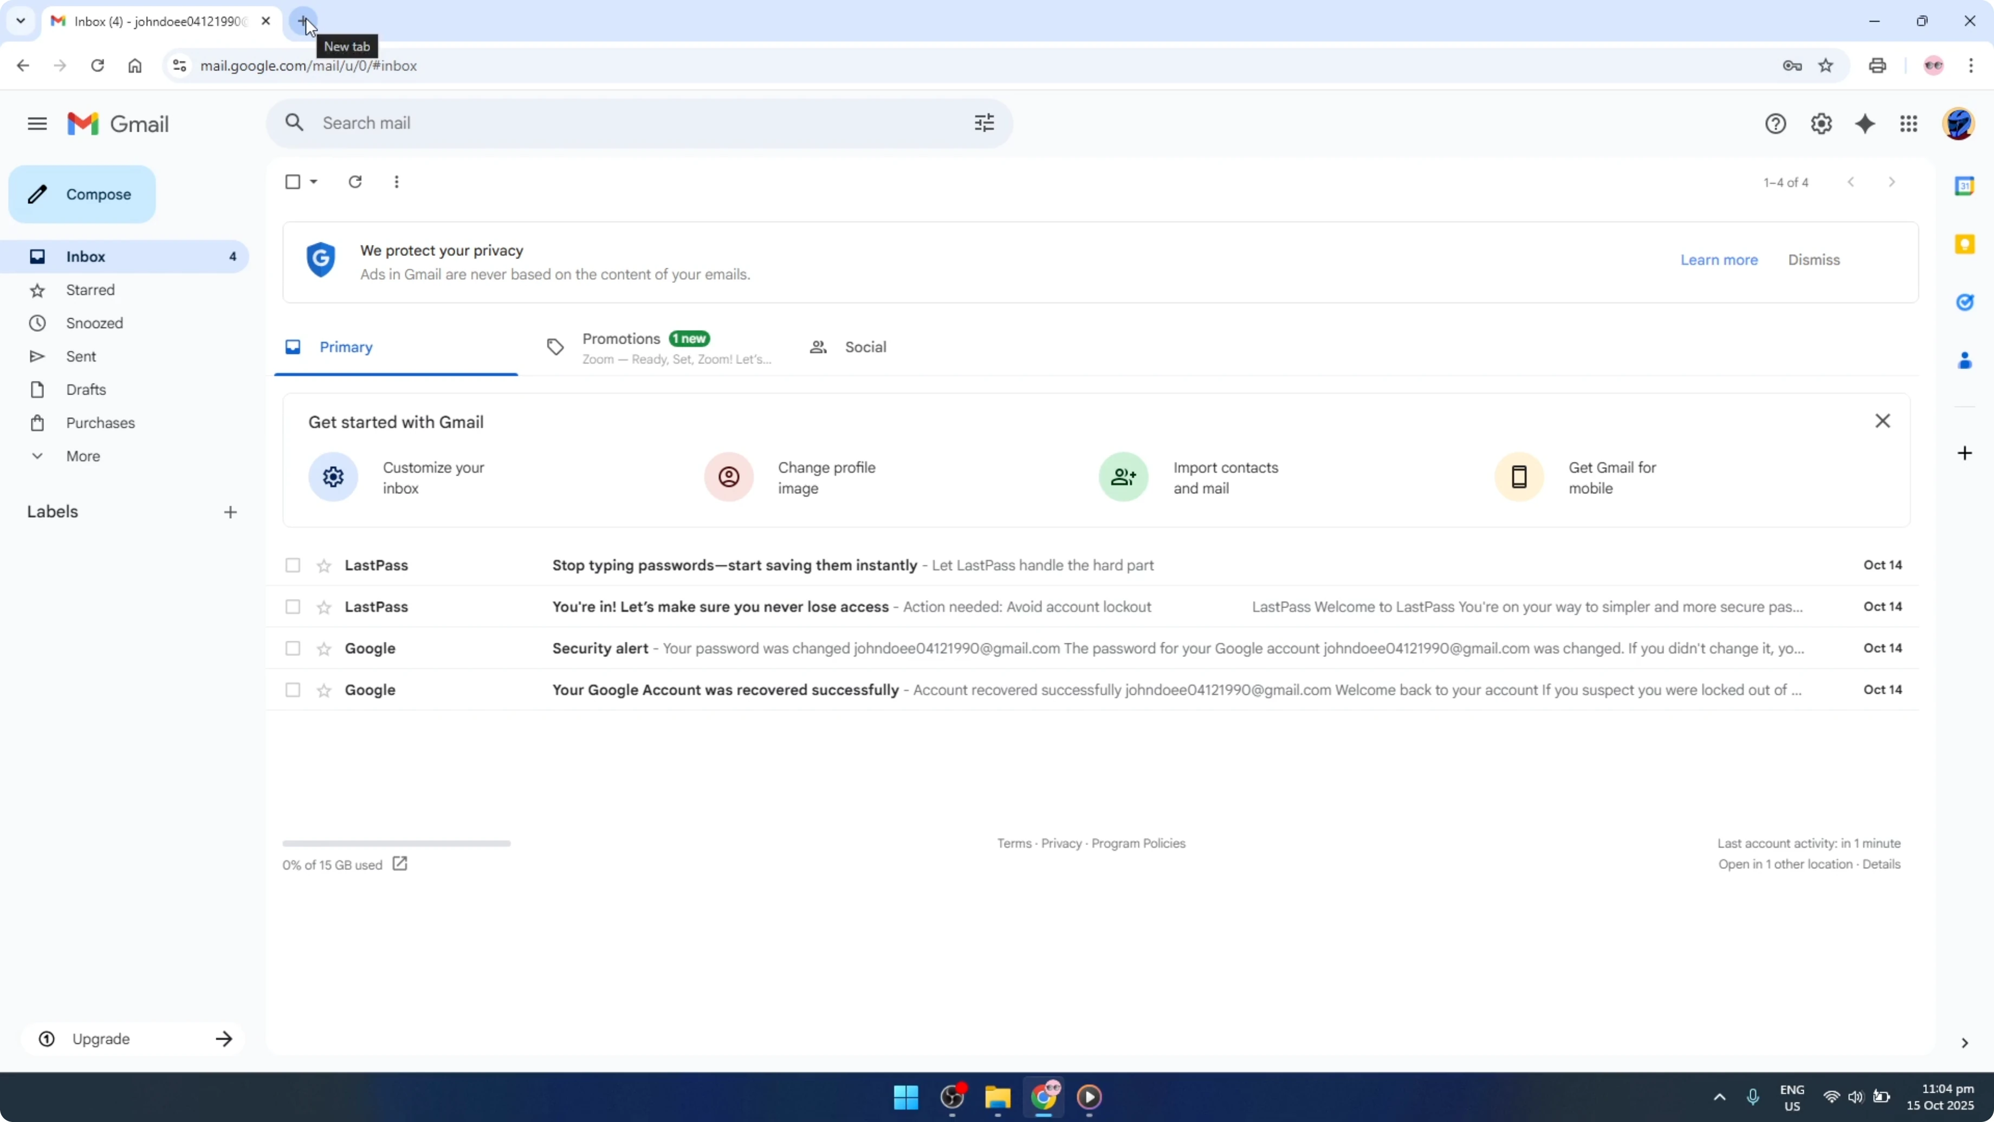This screenshot has height=1122, width=1994.
Task: Select checkbox for Google Account recovered email
Action: (292, 690)
